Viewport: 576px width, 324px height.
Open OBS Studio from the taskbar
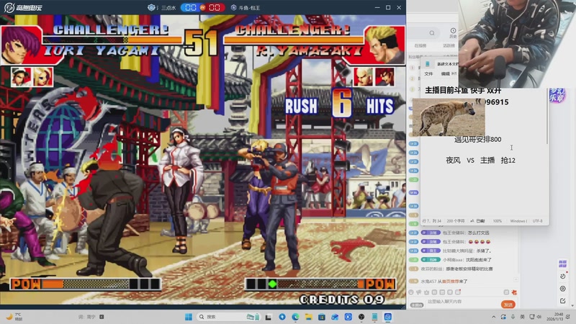pos(361,317)
